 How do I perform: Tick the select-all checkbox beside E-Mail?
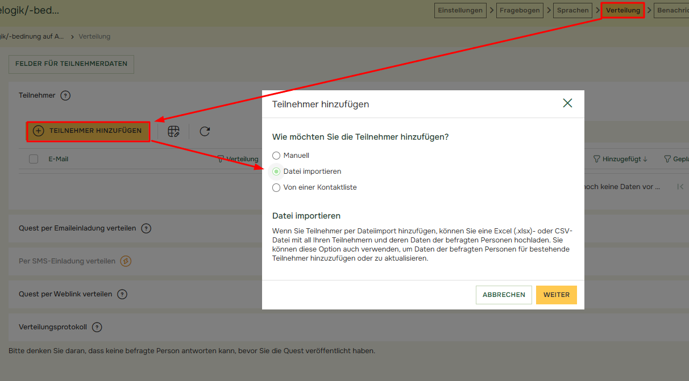tap(34, 160)
